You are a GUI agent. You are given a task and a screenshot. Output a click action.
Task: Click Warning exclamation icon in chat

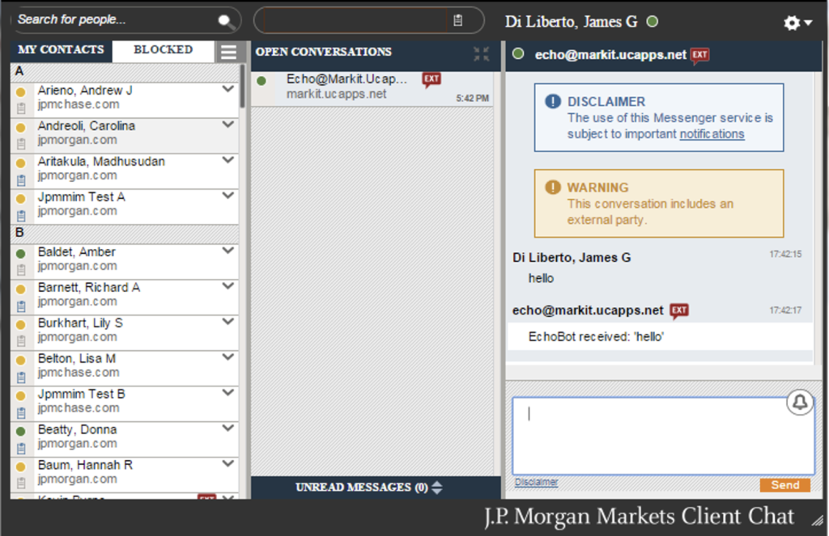coord(552,187)
